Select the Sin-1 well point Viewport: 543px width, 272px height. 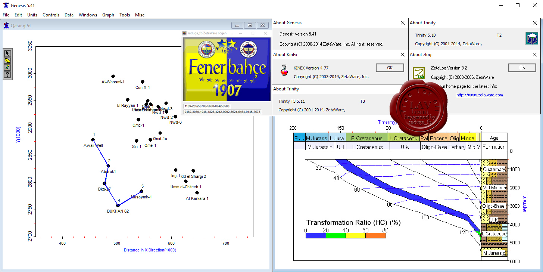(137, 141)
